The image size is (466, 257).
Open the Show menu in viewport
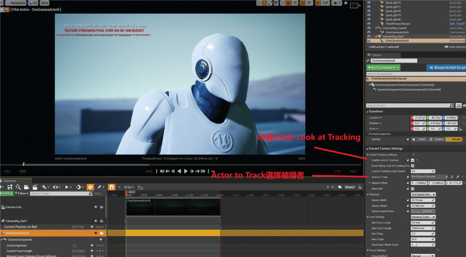tap(44, 3)
